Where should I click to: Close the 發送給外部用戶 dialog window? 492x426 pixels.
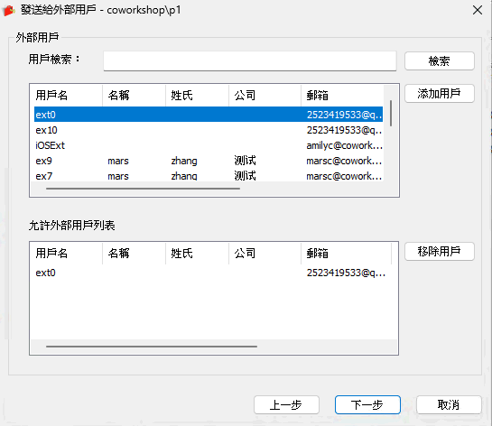pyautogui.click(x=478, y=10)
